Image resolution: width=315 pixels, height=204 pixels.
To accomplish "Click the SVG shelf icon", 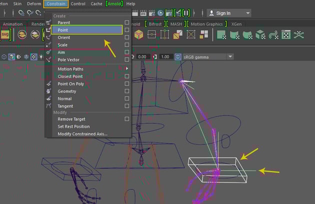I will pos(6,35).
